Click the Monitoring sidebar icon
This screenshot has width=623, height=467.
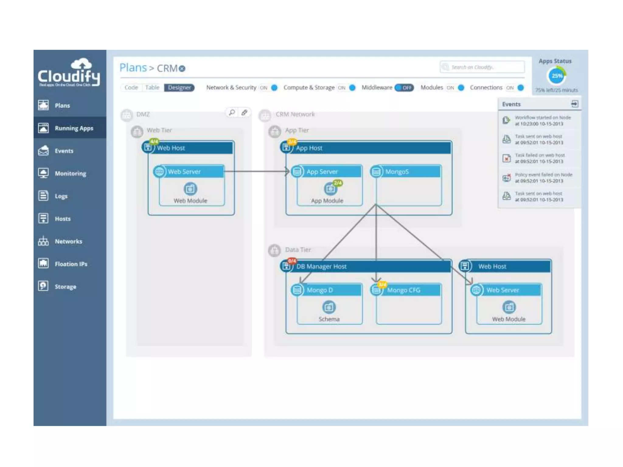tap(43, 173)
